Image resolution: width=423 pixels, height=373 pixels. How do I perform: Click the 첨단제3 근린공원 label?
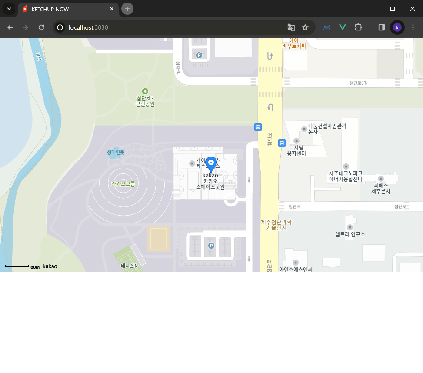(x=145, y=101)
